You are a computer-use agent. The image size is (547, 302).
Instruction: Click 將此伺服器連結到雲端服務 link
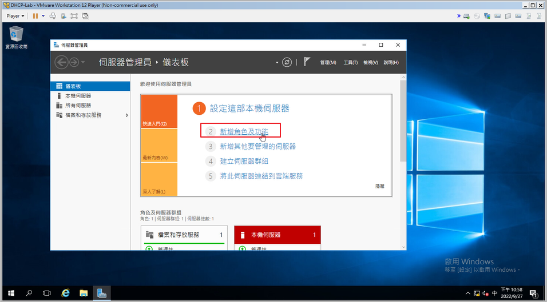point(261,176)
